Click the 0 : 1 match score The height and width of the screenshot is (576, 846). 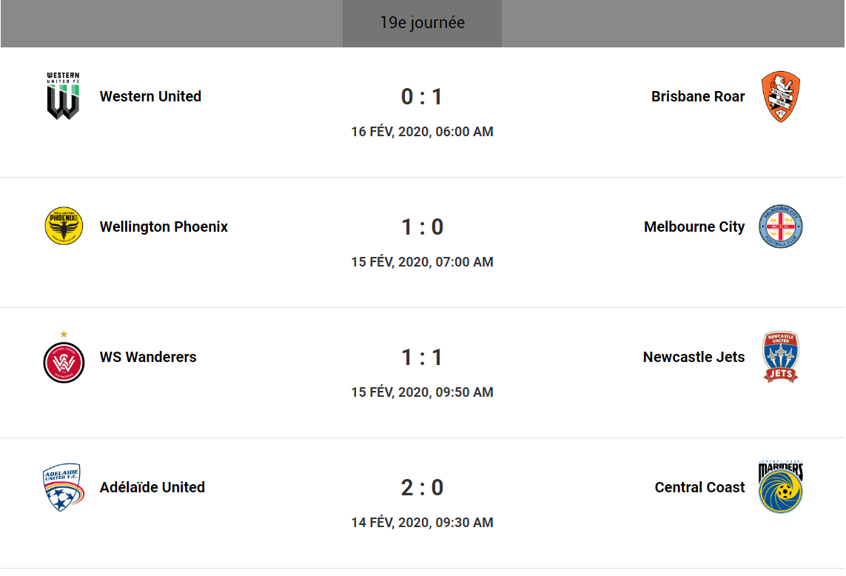click(x=422, y=97)
